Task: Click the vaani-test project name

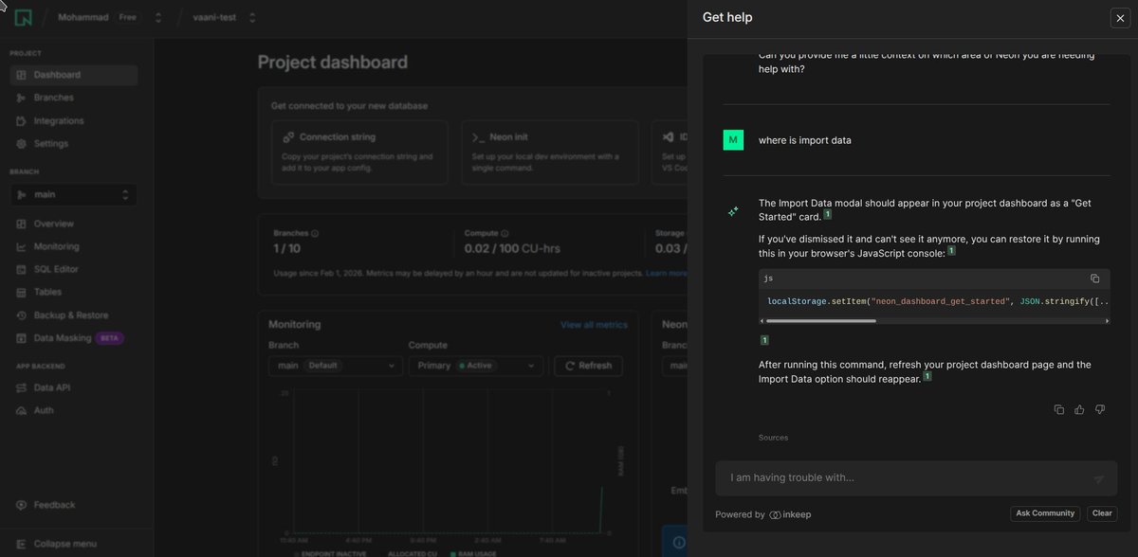Action: [x=214, y=17]
